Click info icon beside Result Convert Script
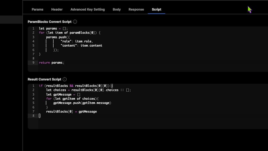 click(65, 80)
